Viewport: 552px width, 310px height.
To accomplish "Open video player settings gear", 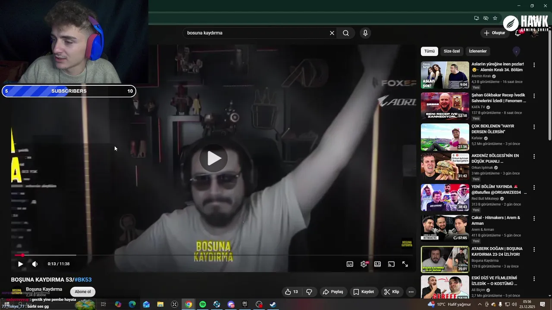I will point(364,264).
